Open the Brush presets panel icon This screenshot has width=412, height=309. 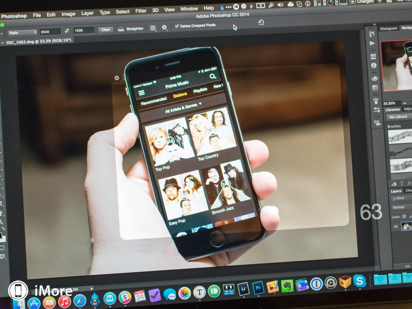[376, 101]
